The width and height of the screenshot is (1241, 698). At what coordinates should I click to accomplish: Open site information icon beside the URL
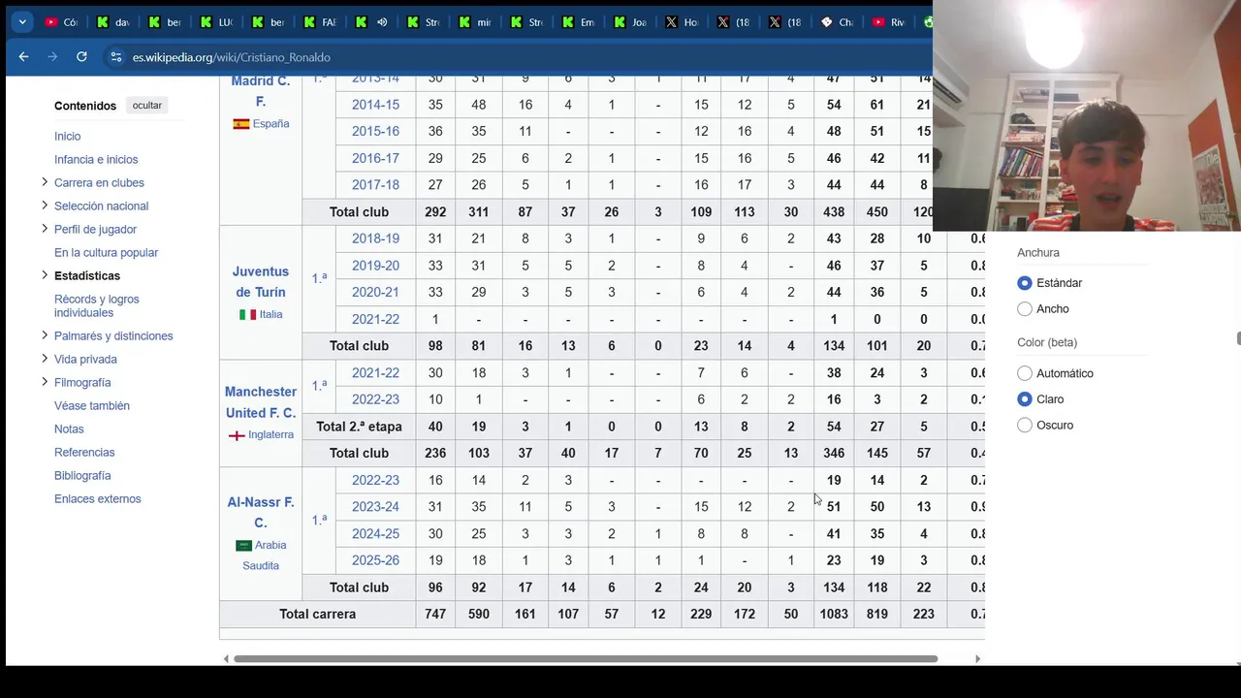[x=115, y=57]
